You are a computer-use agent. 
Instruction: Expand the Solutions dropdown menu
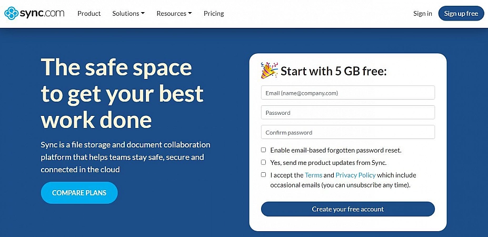[x=128, y=13]
